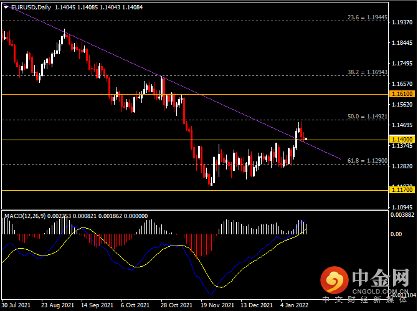Click the 19 Nov 2021 date label
418x311 pixels.
(x=217, y=305)
